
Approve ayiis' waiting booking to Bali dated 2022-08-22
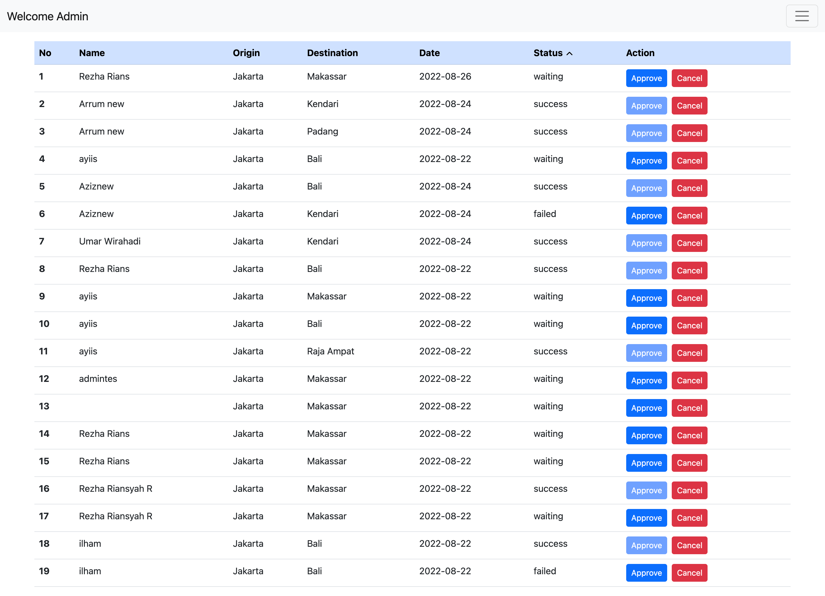point(646,160)
